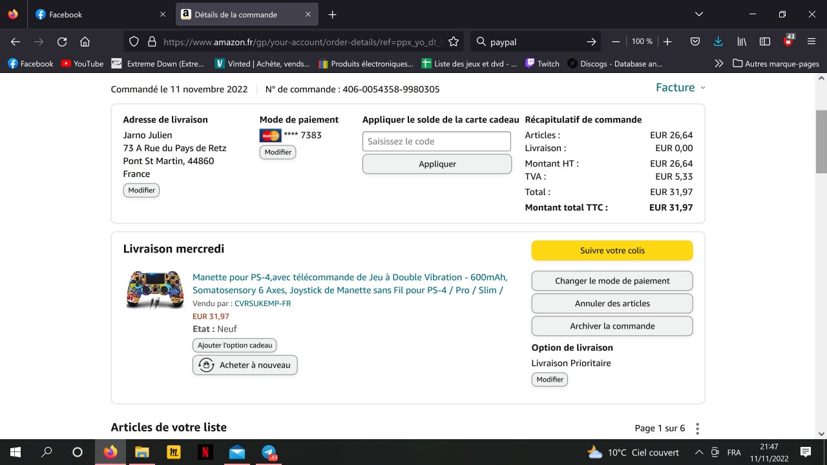This screenshot has height=465, width=827.
Task: Open the Firefox downloads panel
Action: pyautogui.click(x=718, y=41)
